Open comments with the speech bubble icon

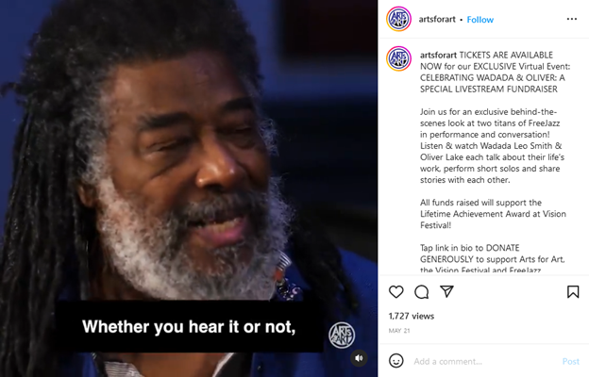422,292
